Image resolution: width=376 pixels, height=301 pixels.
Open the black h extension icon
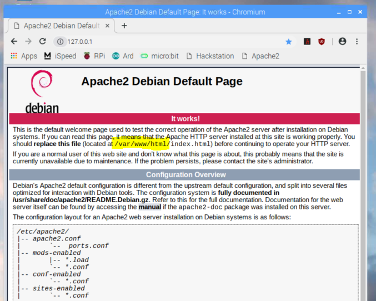[307, 42]
